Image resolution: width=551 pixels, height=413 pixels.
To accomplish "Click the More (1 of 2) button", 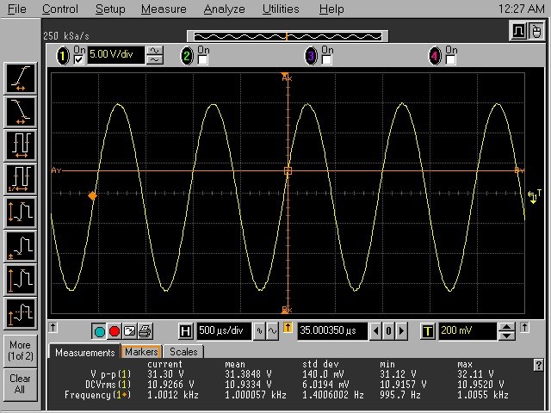I will click(x=21, y=350).
